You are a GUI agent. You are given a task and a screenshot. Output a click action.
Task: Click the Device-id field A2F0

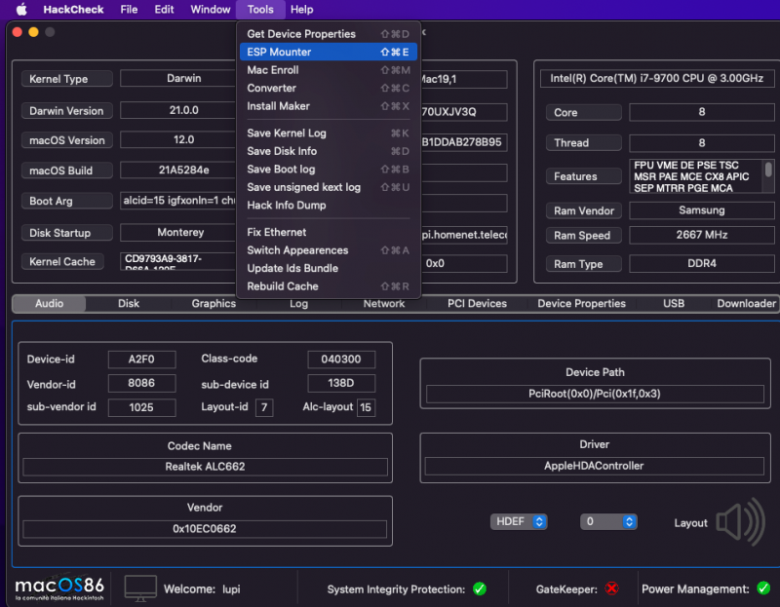pos(141,359)
